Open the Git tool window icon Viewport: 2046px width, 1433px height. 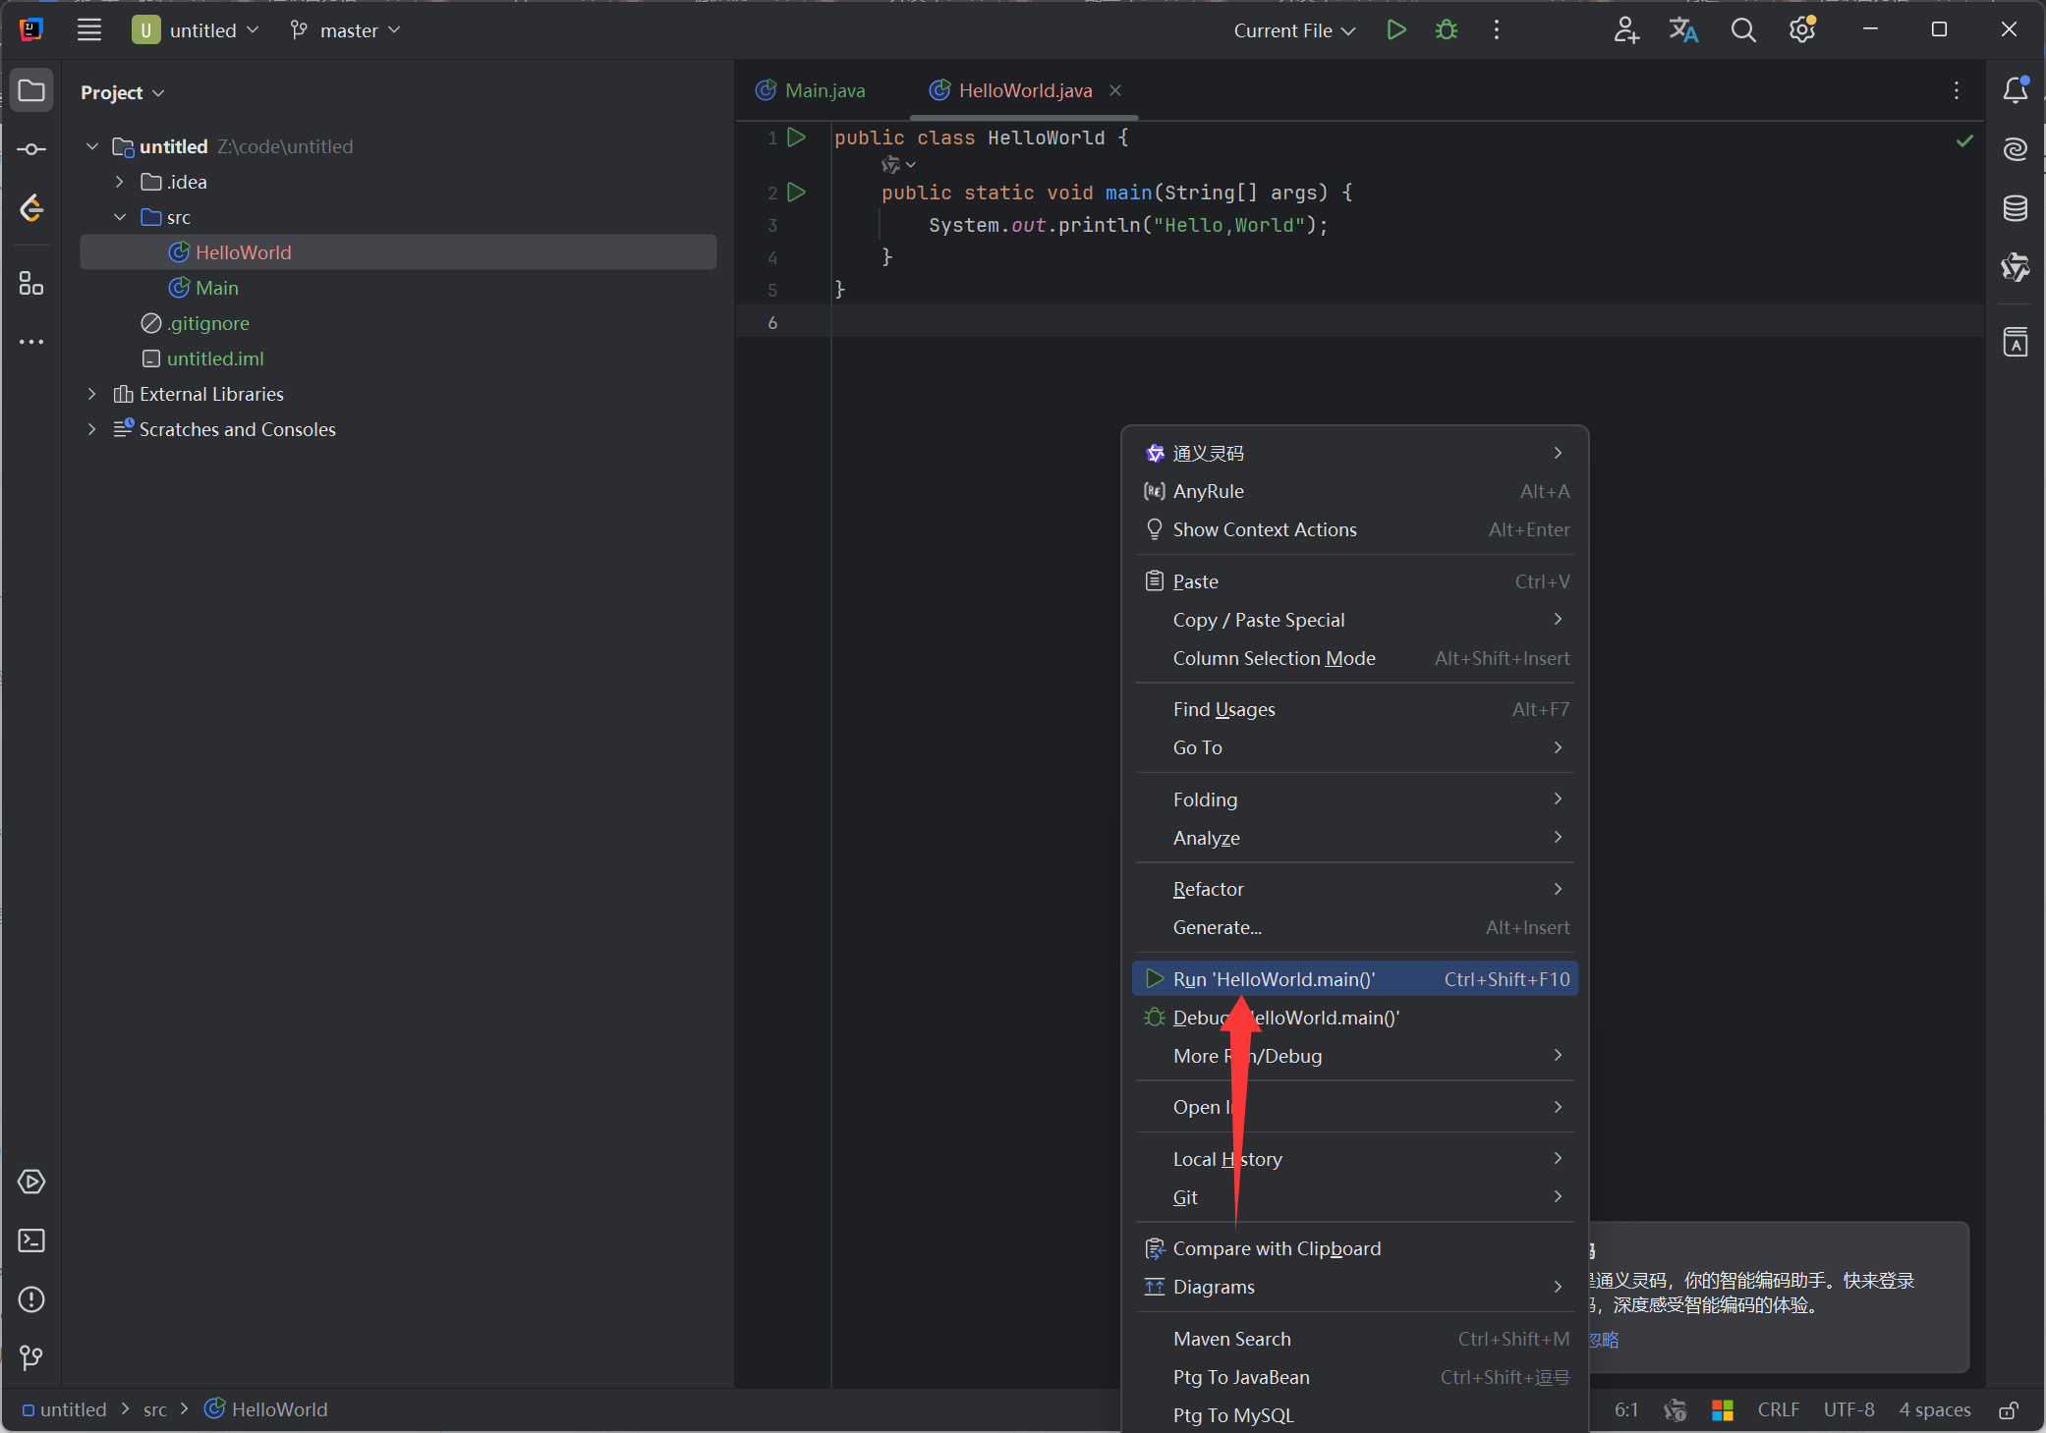(31, 1357)
